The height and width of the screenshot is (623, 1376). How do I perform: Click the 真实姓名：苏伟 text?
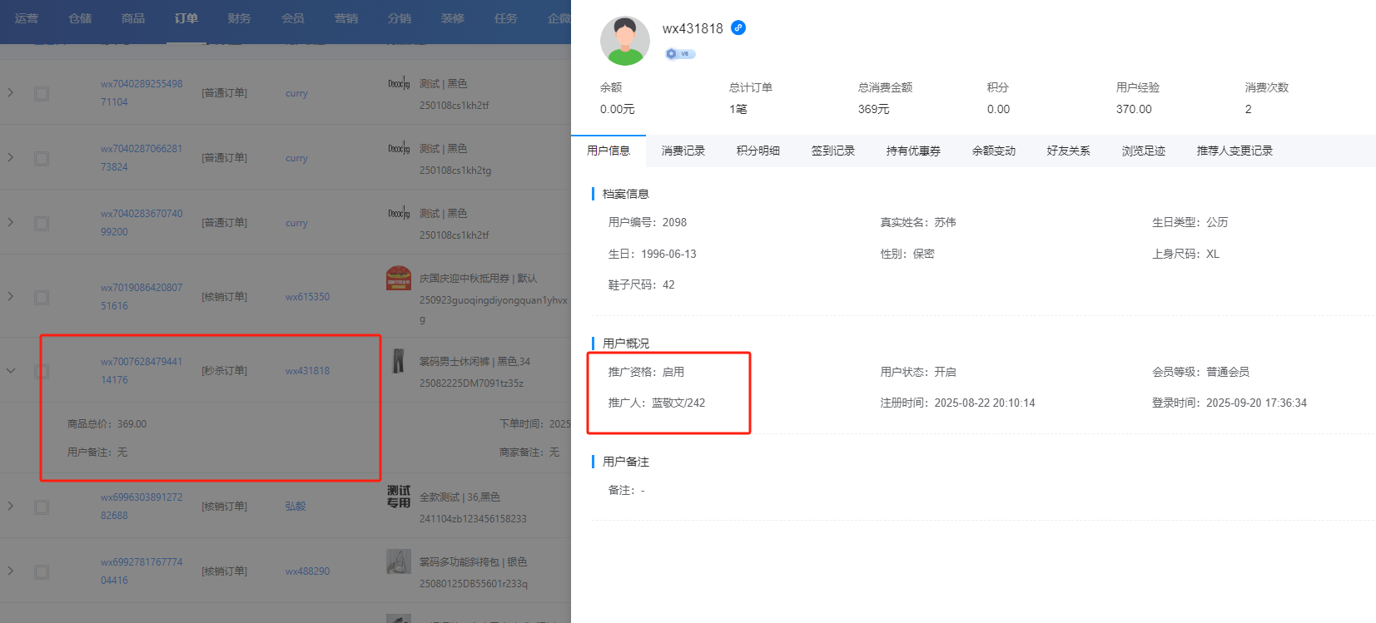(918, 222)
